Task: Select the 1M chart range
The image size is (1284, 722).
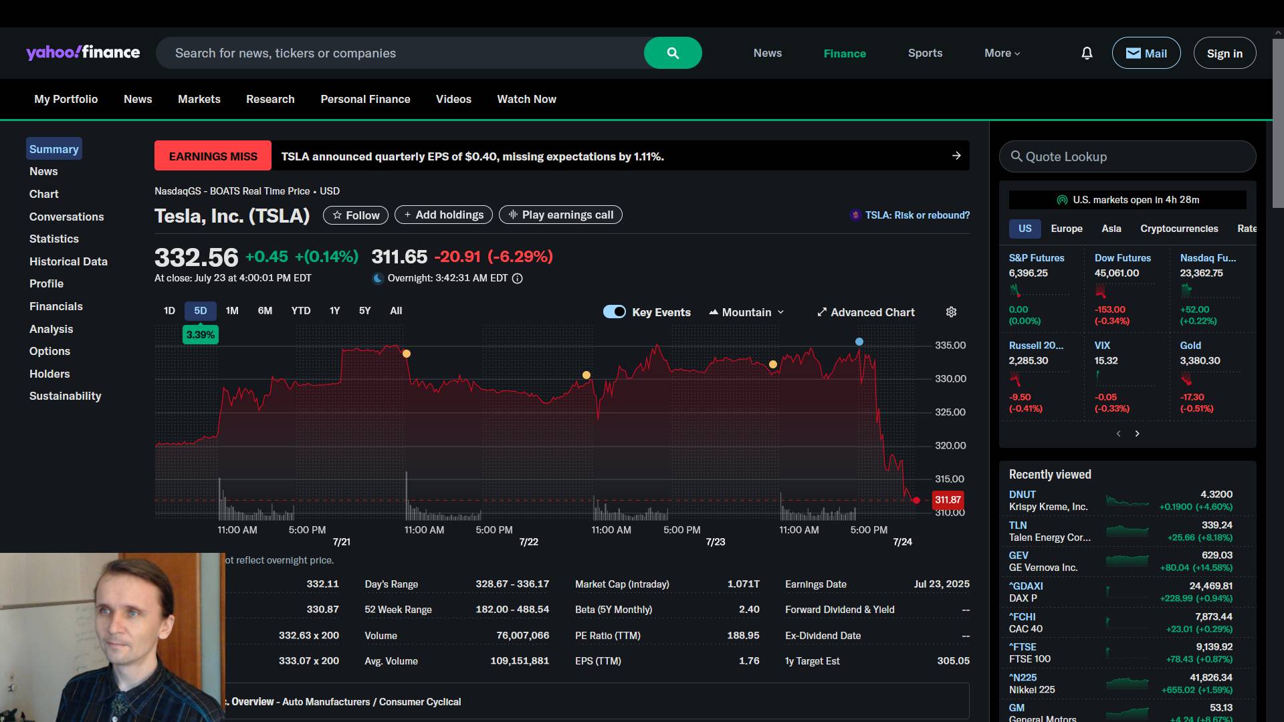Action: coord(232,311)
